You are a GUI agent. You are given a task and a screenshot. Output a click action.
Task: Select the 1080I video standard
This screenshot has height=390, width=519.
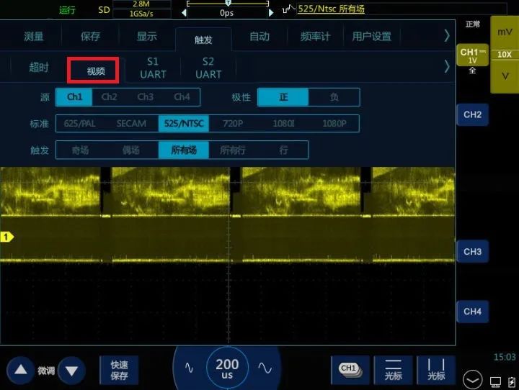(x=283, y=124)
